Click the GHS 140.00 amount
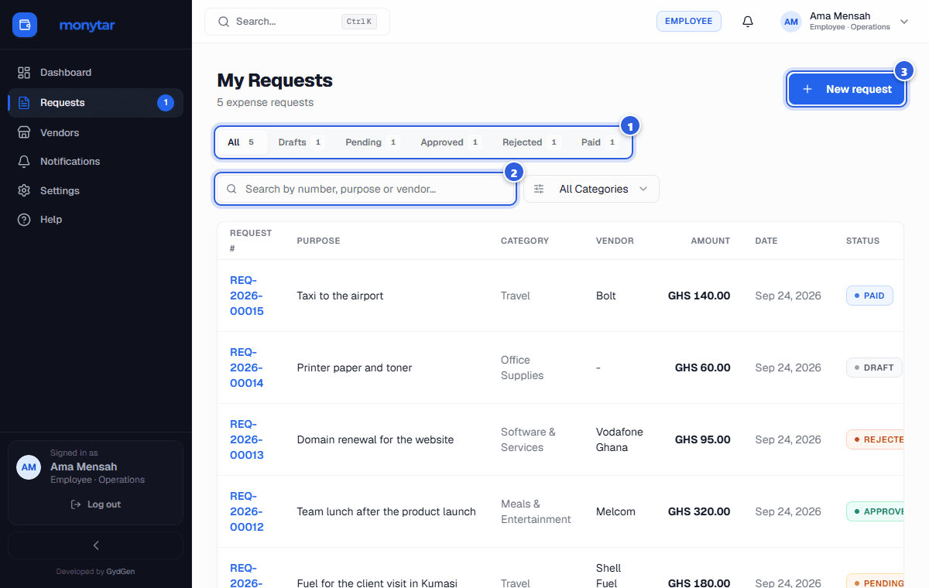Viewport: 929px width, 588px height. click(699, 296)
